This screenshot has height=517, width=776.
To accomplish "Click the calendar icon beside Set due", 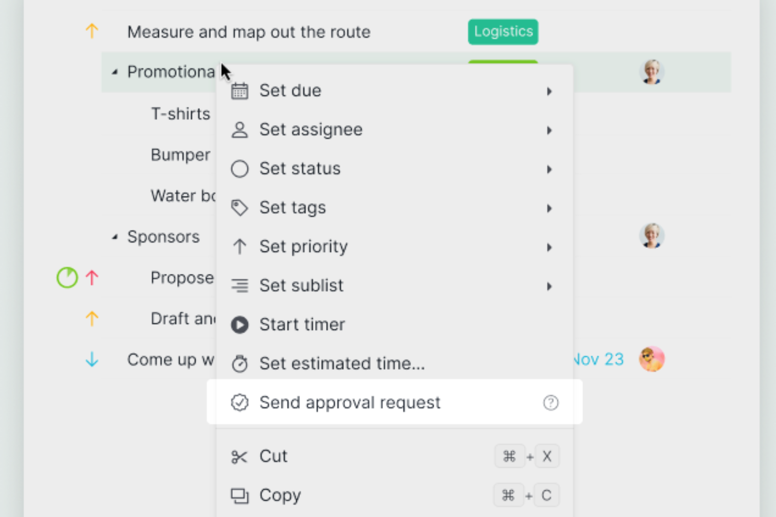I will (240, 91).
